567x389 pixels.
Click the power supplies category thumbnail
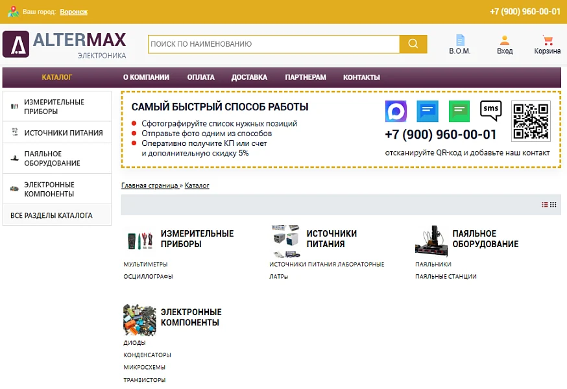click(285, 241)
